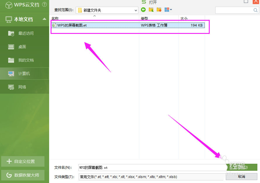Click the WPS表格 工作簿 type cell
Image resolution: width=260 pixels, height=183 pixels.
[154, 25]
